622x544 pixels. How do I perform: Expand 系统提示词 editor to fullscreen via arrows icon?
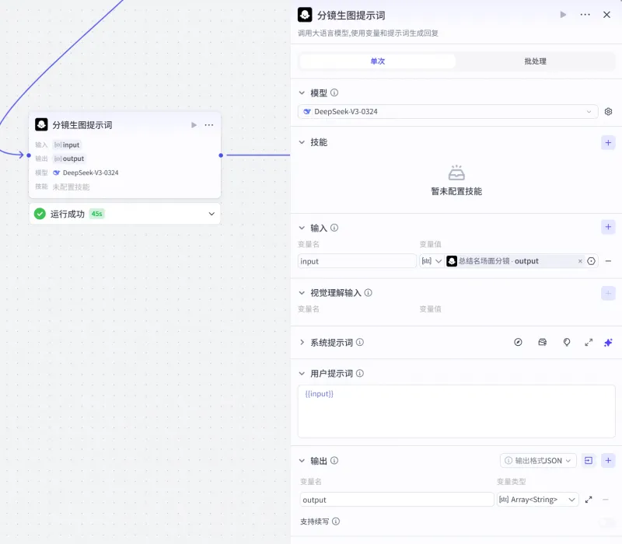coord(589,342)
